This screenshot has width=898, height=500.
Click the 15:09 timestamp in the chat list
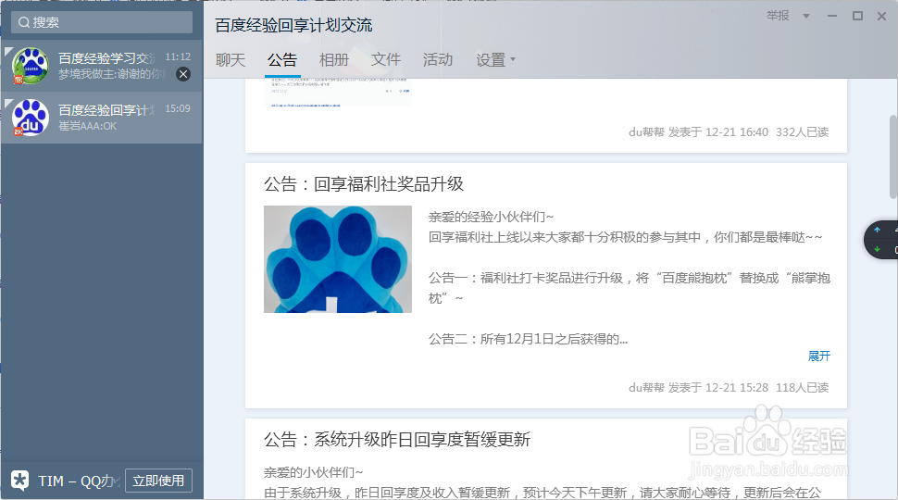click(178, 108)
